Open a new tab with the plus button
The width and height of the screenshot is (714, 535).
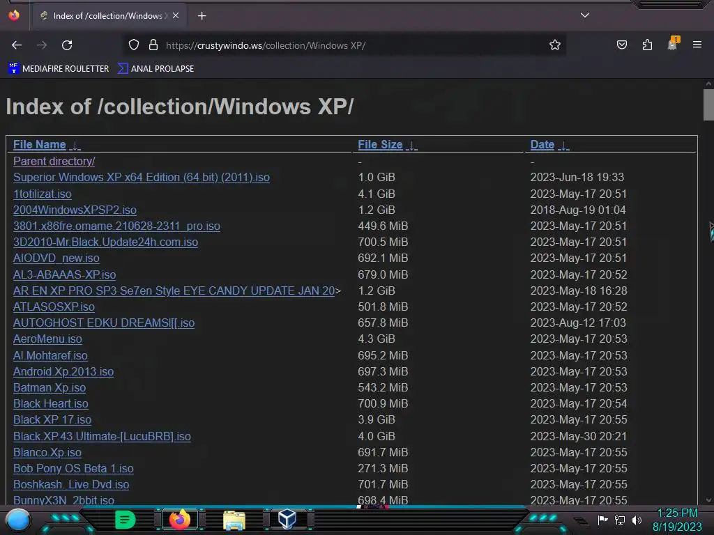click(202, 16)
